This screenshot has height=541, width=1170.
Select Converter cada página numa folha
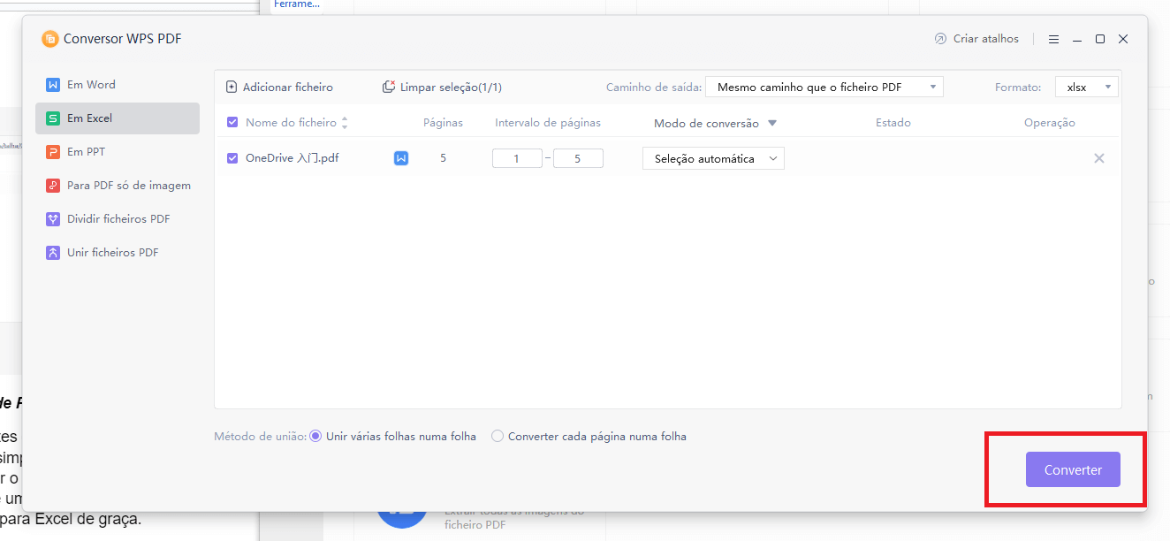tap(497, 436)
